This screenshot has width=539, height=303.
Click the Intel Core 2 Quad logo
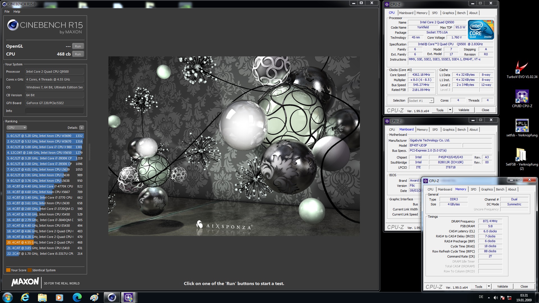tap(481, 29)
